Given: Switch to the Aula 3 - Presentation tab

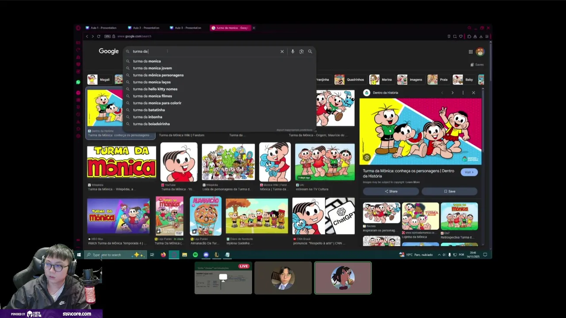Looking at the screenshot, I should click(187, 28).
